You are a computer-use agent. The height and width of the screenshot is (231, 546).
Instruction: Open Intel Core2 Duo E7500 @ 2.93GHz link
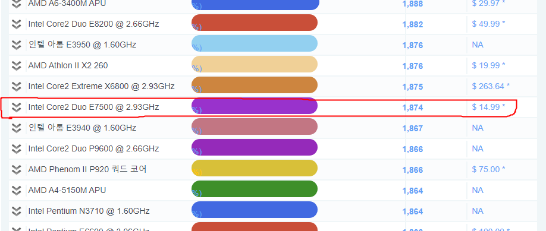[x=93, y=107]
